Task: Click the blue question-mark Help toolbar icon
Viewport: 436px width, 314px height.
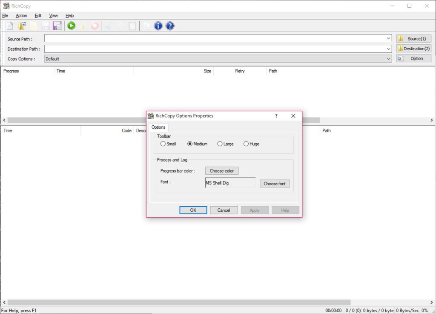Action: (170, 26)
